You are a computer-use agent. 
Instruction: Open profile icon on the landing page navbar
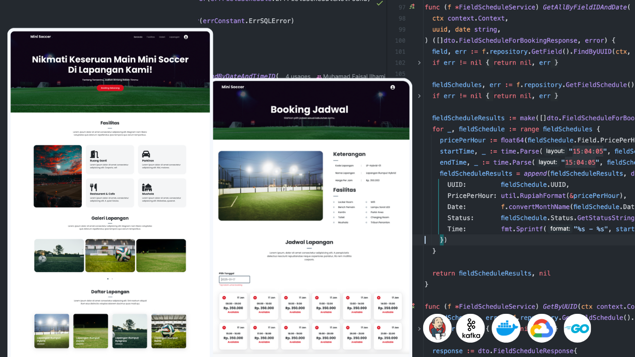pos(186,37)
